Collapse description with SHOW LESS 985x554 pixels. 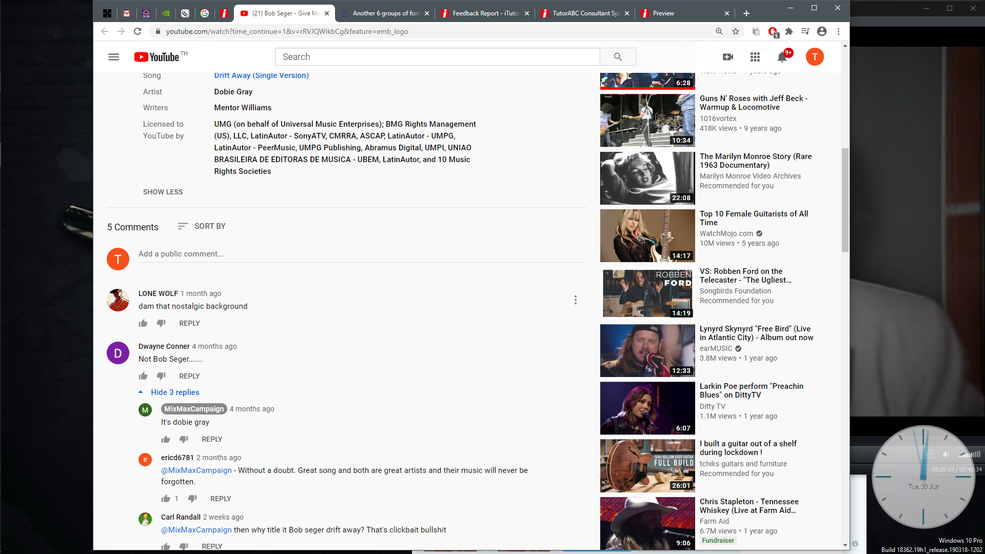(163, 192)
